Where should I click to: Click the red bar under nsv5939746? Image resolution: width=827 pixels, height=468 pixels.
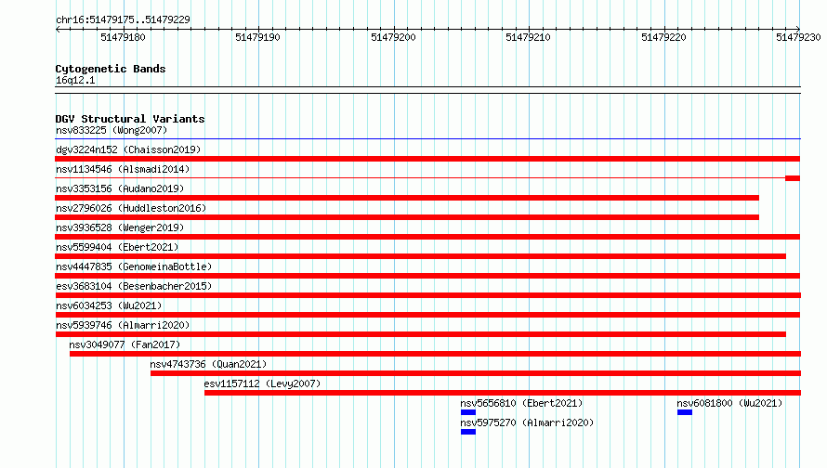[x=420, y=334]
